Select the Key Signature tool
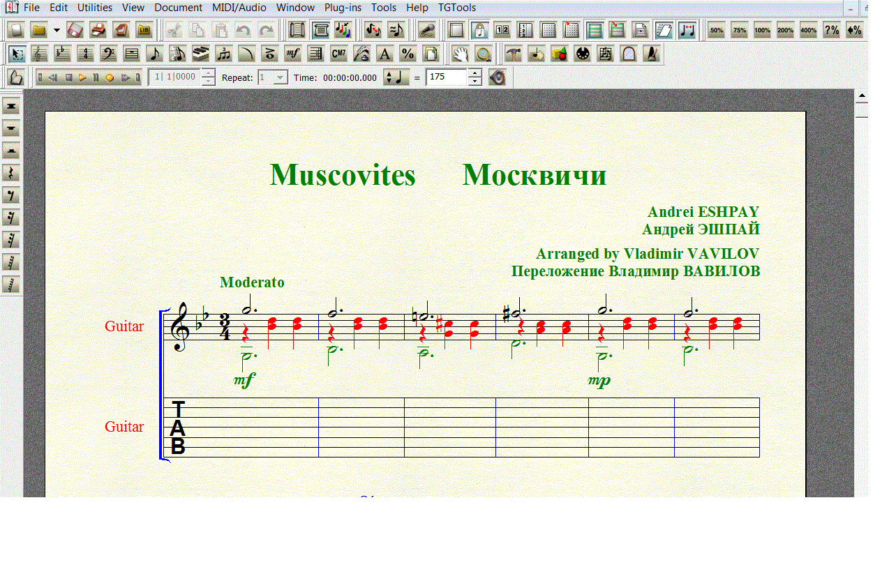 point(62,54)
